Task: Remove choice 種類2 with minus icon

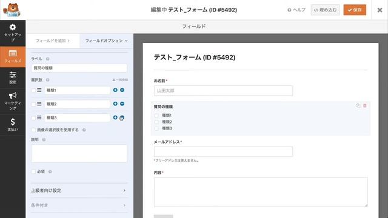Action: (x=122, y=104)
